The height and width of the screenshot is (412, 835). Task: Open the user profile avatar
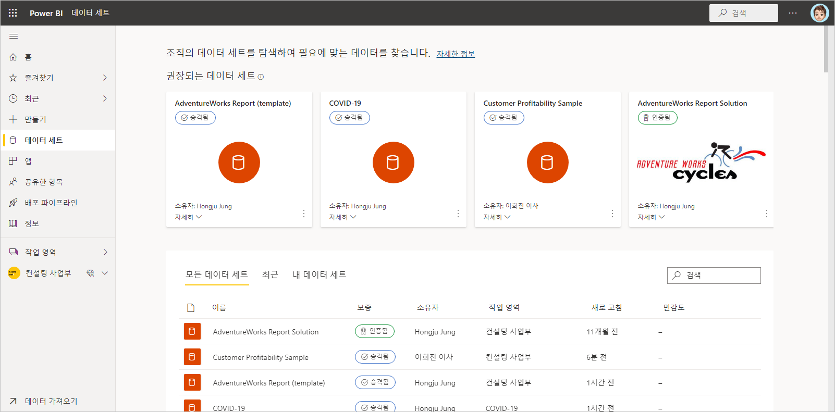(x=819, y=13)
